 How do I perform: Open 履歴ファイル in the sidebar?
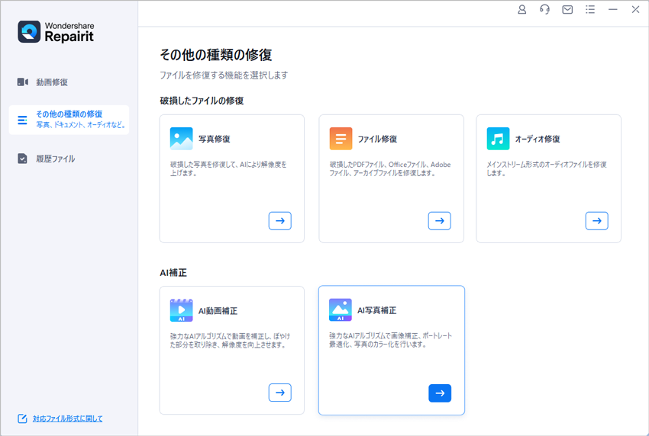point(55,159)
